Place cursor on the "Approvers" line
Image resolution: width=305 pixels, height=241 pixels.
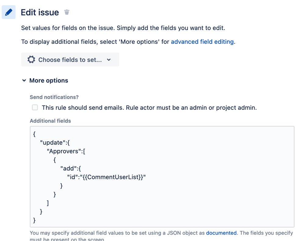(x=66, y=151)
